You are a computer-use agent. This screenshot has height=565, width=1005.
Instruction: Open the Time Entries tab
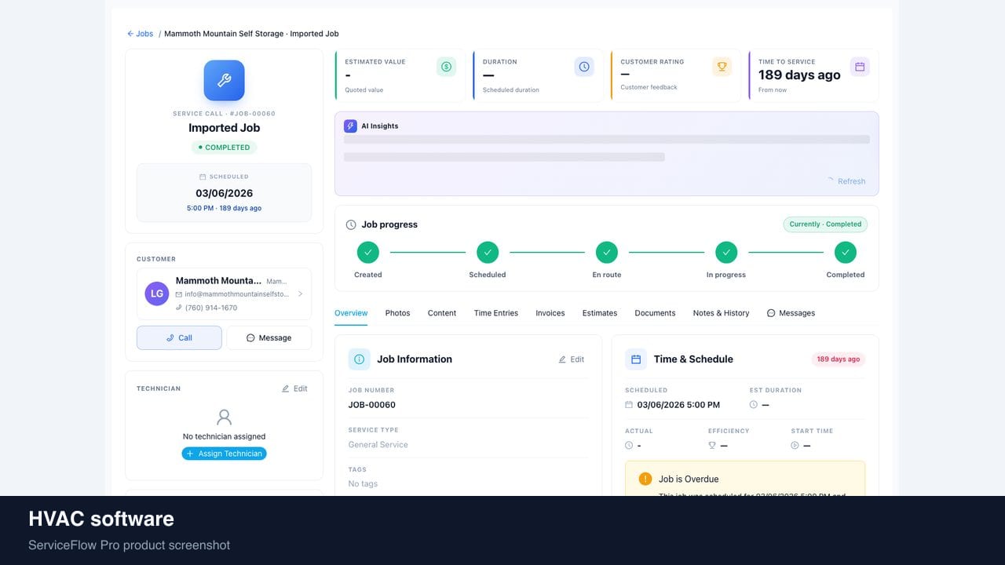tap(496, 313)
